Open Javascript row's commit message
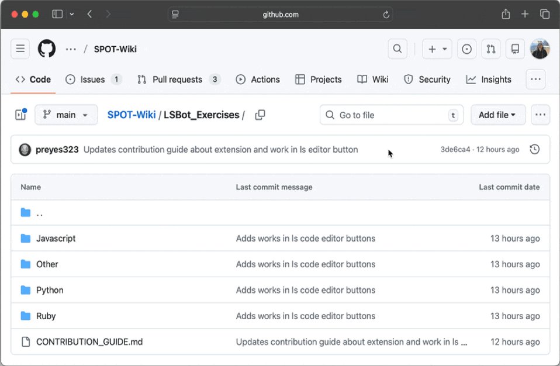Screen dimensions: 560x366 [x=305, y=238]
